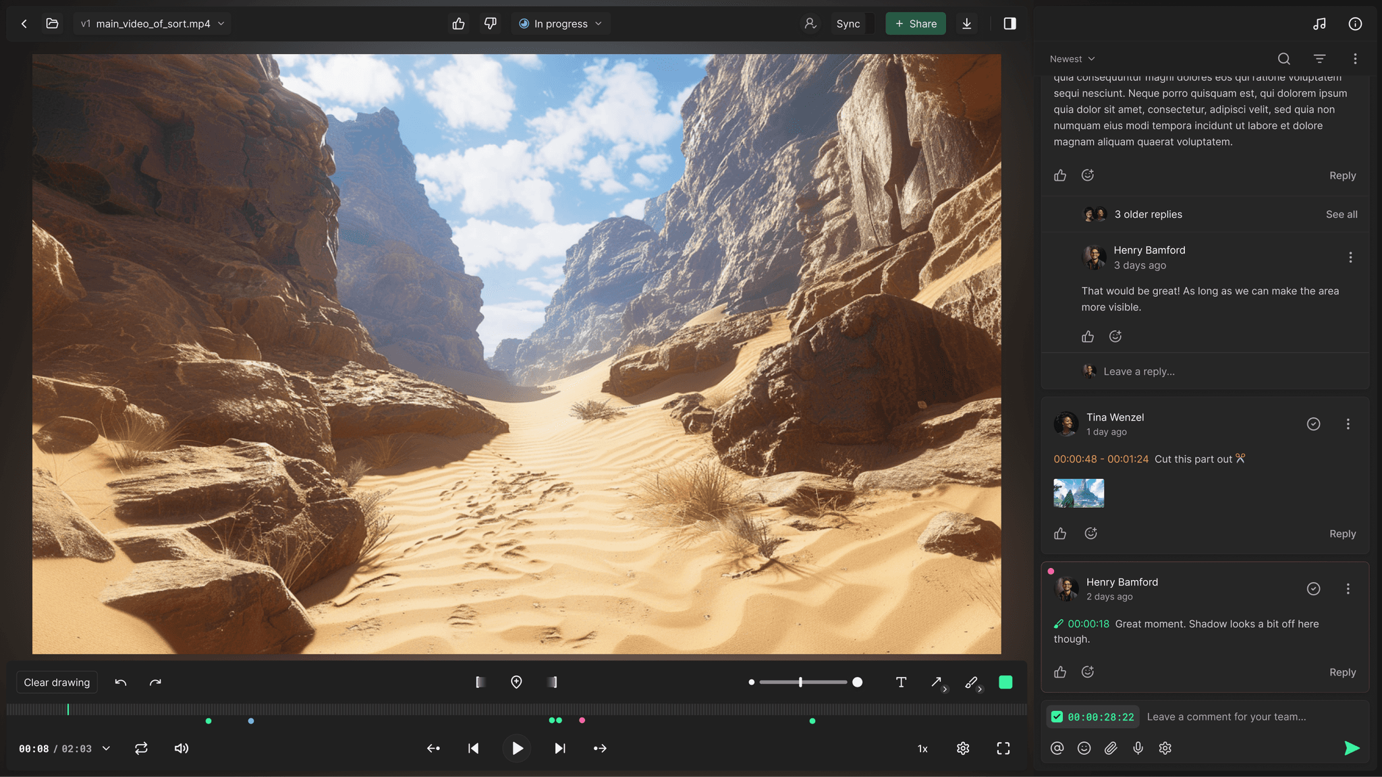Set the range out-point marker
Screen dimensions: 1382x777
552,683
